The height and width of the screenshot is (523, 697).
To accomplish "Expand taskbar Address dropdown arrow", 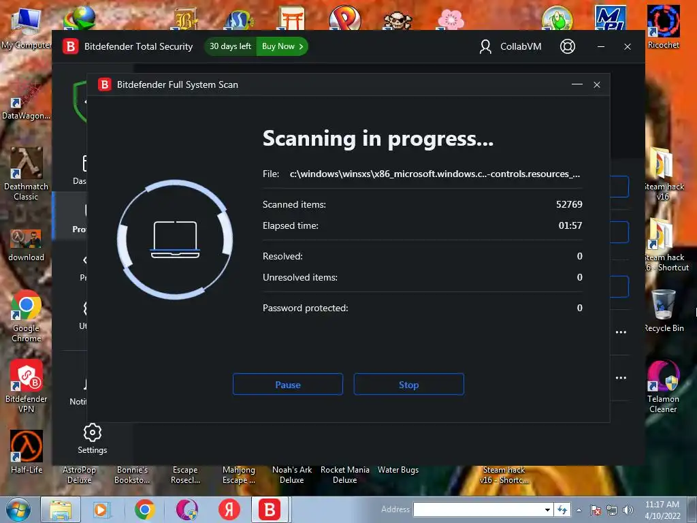I will pos(548,509).
